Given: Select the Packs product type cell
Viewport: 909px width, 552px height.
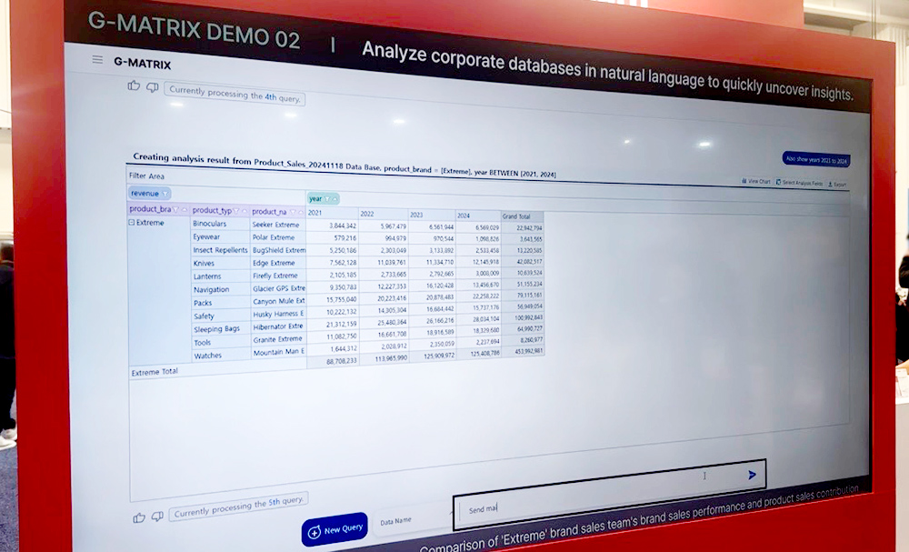Looking at the screenshot, I should (220, 303).
